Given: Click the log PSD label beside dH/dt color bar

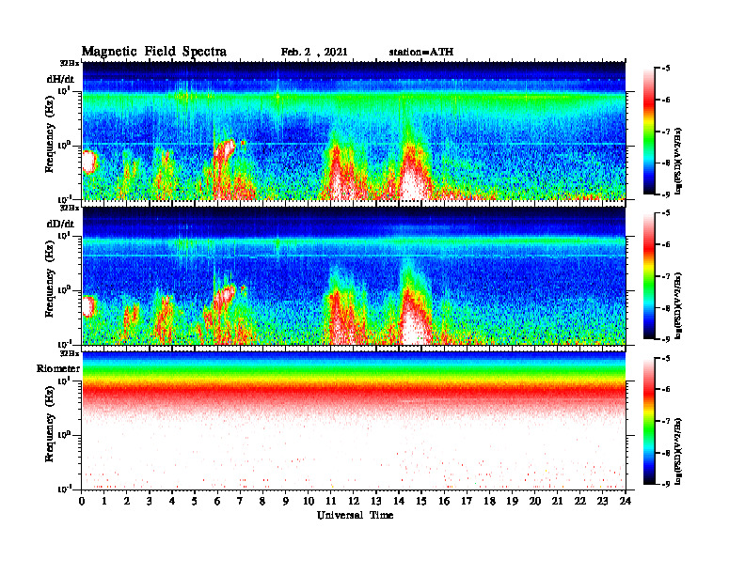Looking at the screenshot, I should tap(679, 161).
